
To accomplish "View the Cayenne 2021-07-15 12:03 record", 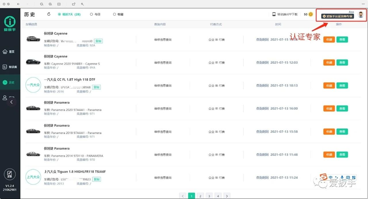I will [x=342, y=62].
